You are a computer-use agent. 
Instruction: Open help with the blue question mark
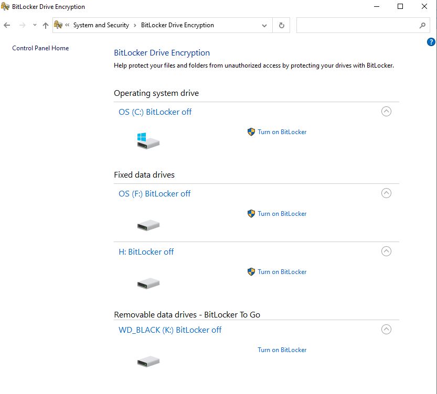[x=431, y=42]
